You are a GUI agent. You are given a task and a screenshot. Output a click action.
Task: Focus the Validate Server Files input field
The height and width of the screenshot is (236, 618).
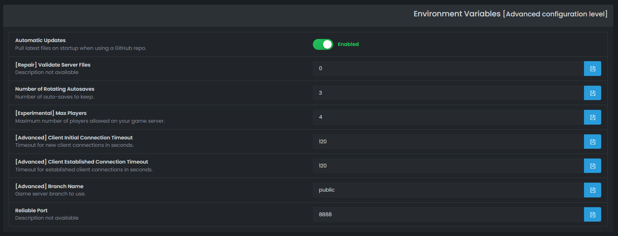pos(448,69)
